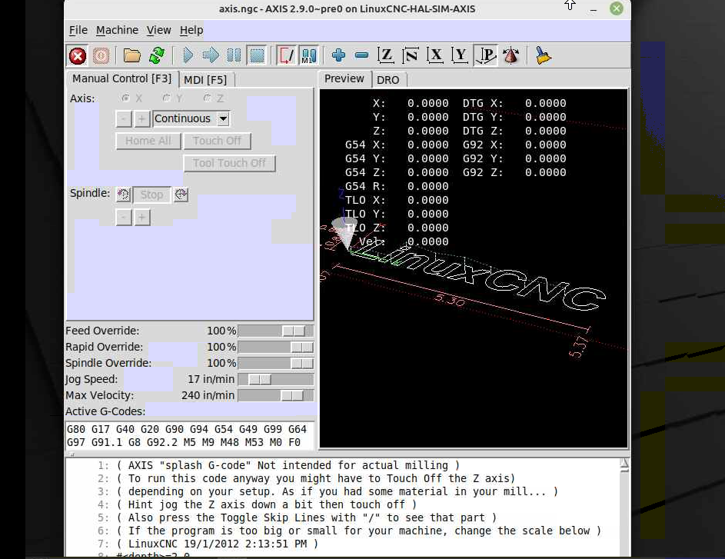Toggle optional pause M1
725x559 pixels.
tap(309, 56)
